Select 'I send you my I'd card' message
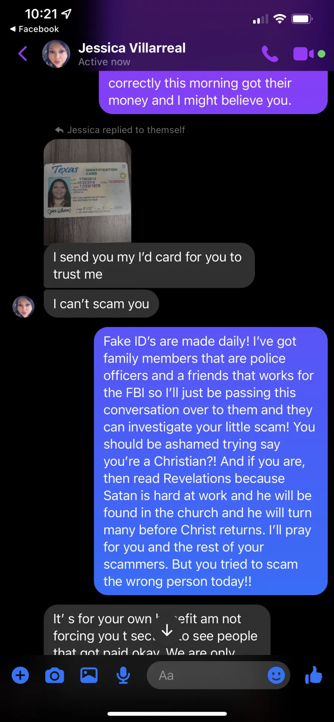Screen dimensions: 334x722 pos(149,266)
